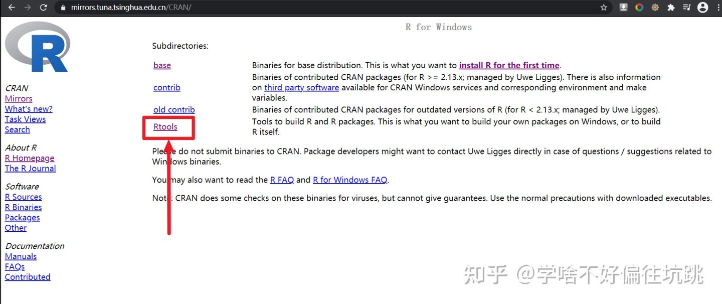722x304 pixels.
Task: Click the contrib link
Action: pos(166,87)
